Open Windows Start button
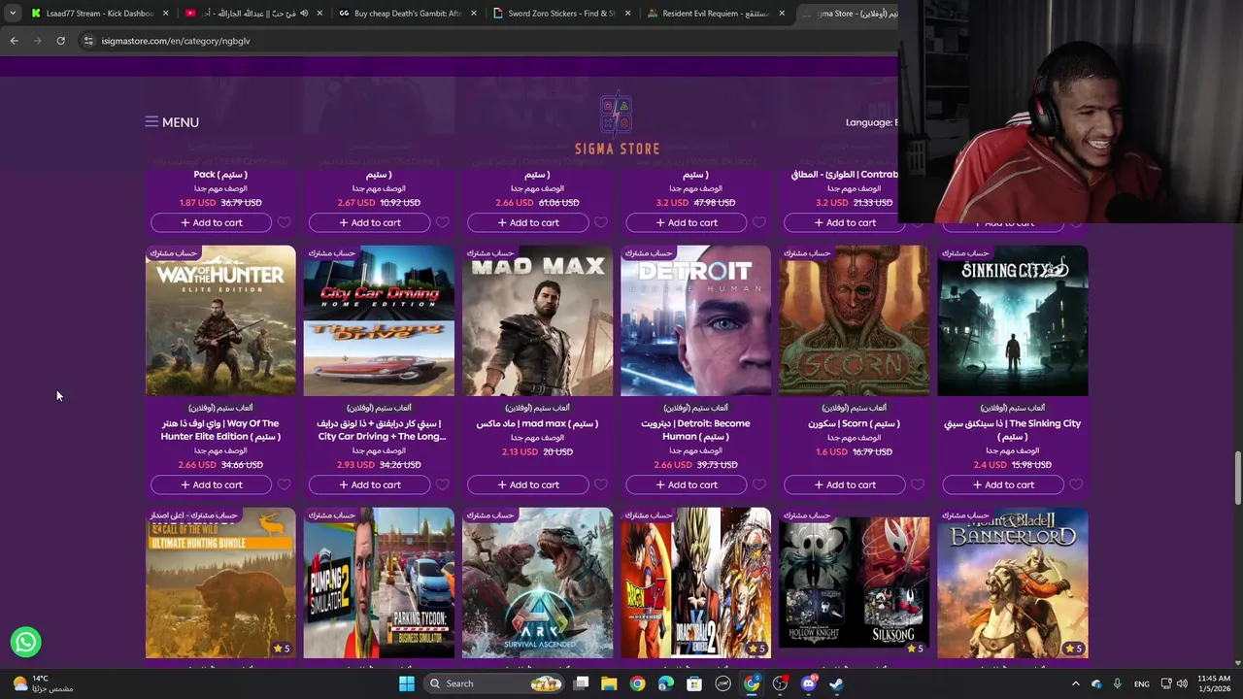 point(407,683)
